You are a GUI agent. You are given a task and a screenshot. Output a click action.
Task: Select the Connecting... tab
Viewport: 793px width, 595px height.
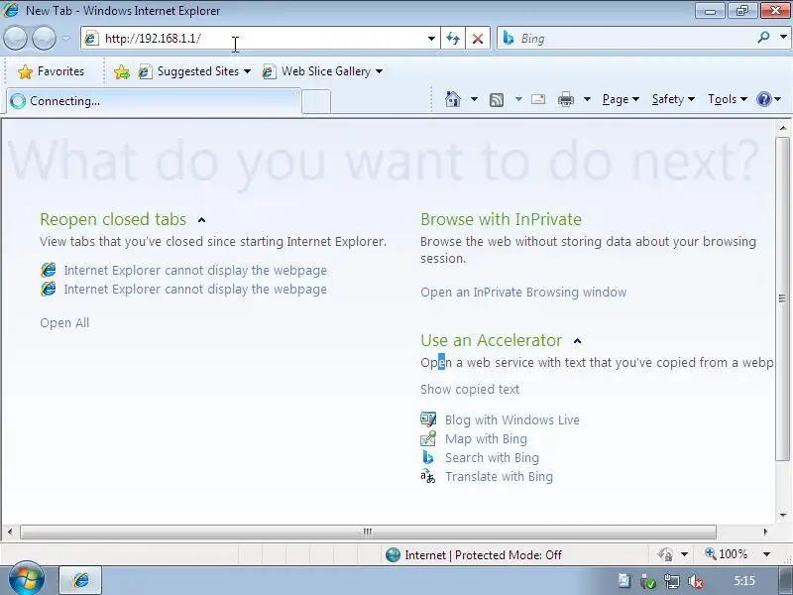click(x=154, y=101)
